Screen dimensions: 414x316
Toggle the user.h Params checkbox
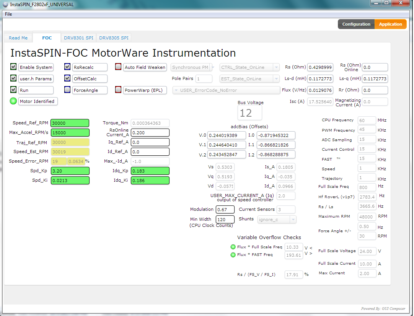click(13, 78)
